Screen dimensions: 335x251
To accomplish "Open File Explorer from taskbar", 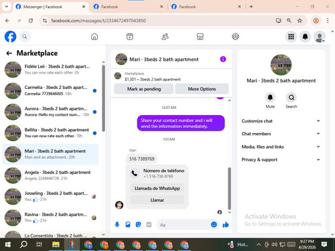I will pos(56,245).
